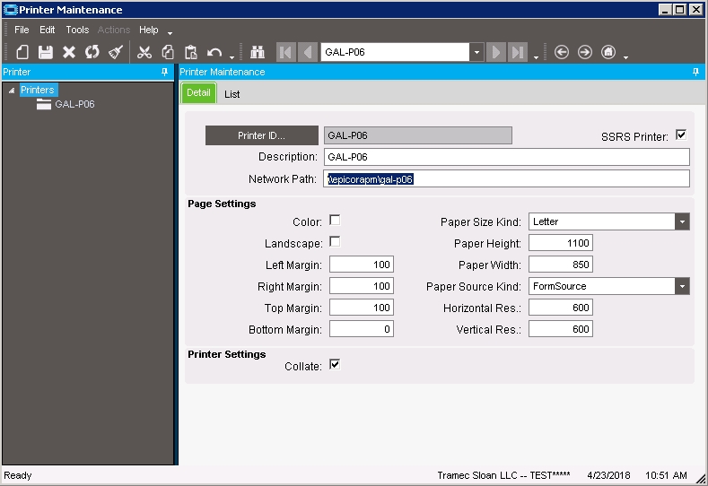Enable the Landscape checkbox
Image resolution: width=708 pixels, height=486 pixels.
click(335, 242)
